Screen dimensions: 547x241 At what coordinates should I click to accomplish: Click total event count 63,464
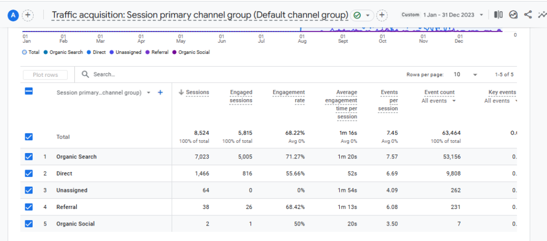[452, 133]
